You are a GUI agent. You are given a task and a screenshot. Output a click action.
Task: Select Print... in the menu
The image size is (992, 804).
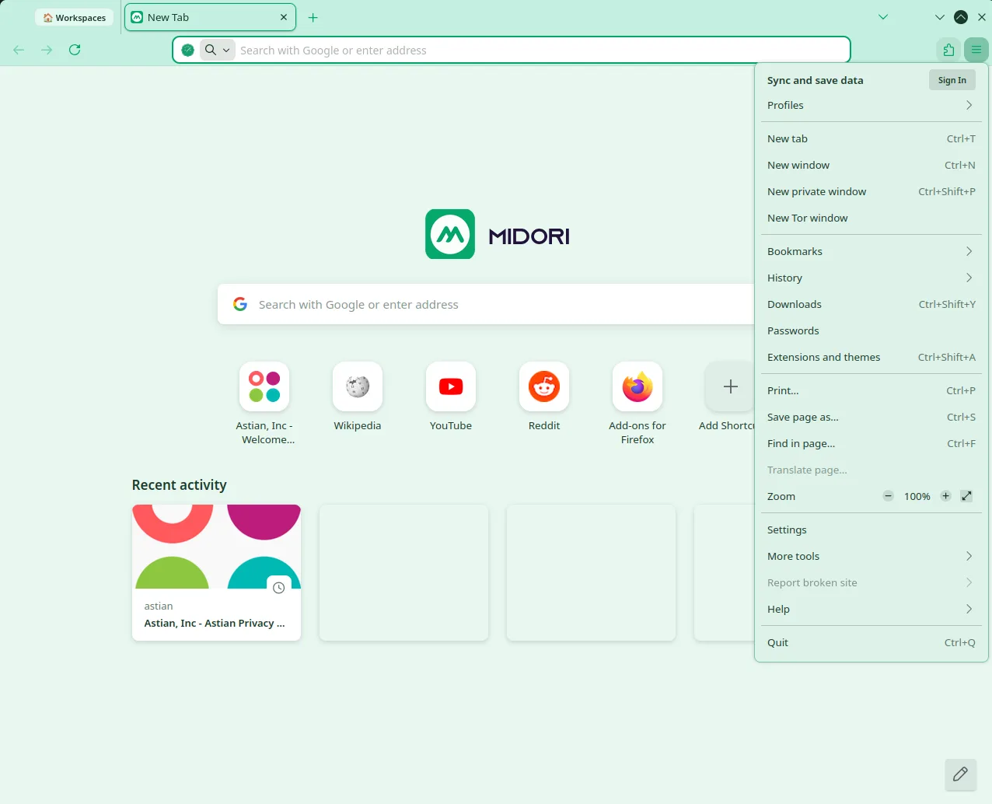(871, 390)
